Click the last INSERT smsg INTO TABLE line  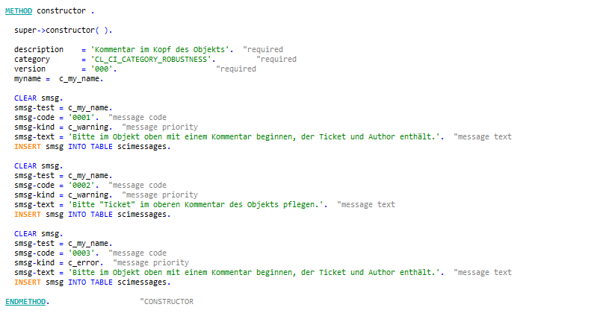[x=93, y=282]
